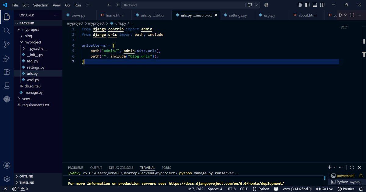Open the new terminal launch profile dropdown
The width and height of the screenshot is (366, 192).
tap(334, 167)
